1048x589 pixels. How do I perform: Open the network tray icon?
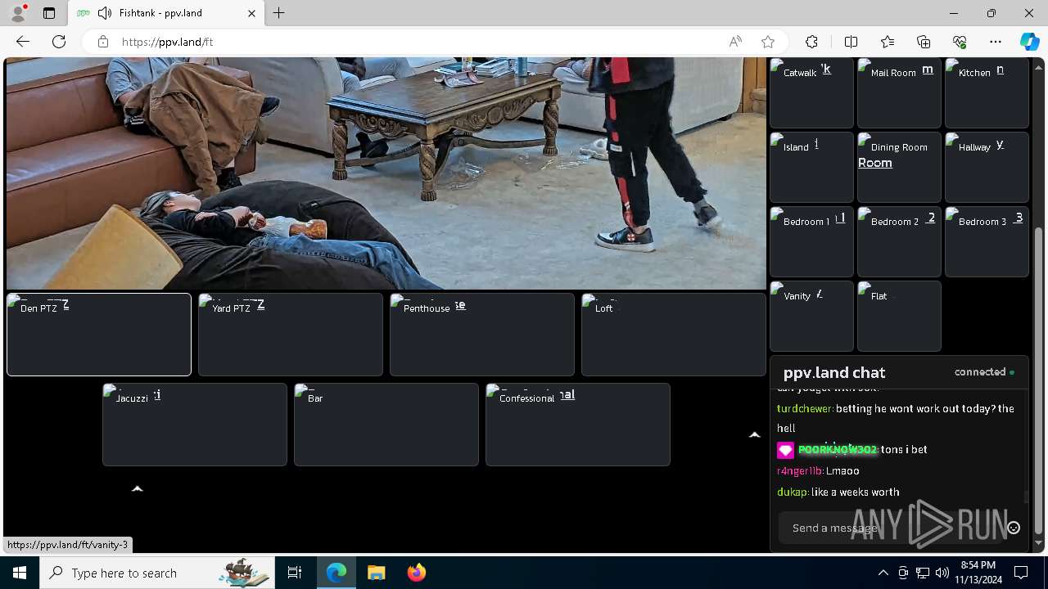(x=922, y=573)
